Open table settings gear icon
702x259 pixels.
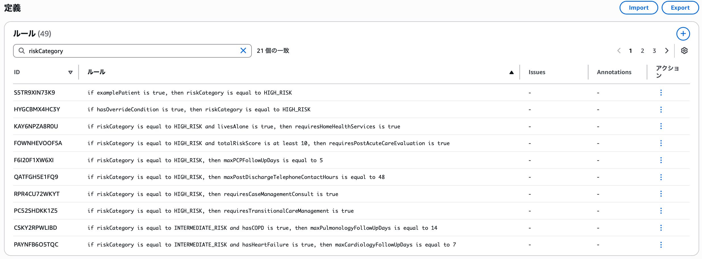pyautogui.click(x=684, y=51)
